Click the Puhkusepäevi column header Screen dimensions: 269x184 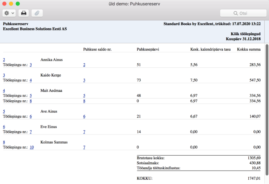148,49
